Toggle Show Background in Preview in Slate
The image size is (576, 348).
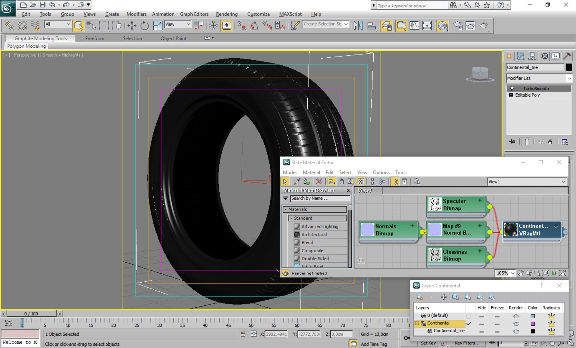pos(361,181)
